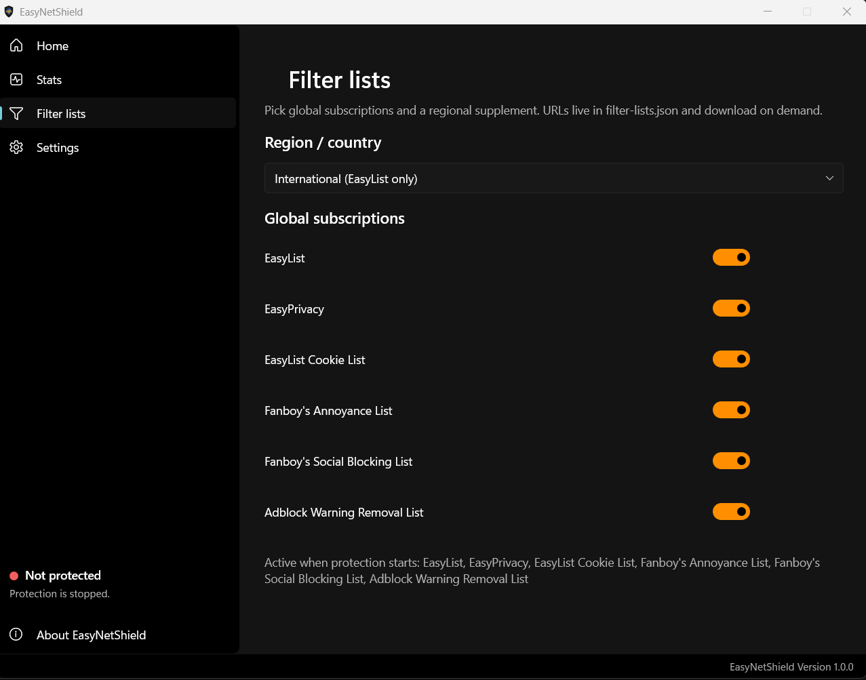This screenshot has height=680, width=866.
Task: Click the EasyNetShield window title text
Action: pos(52,12)
